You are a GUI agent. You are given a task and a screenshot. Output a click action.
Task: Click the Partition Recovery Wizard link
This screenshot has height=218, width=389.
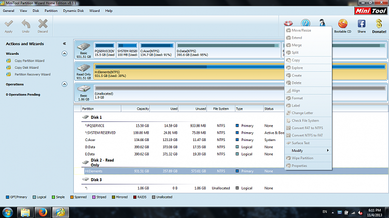[x=33, y=74]
